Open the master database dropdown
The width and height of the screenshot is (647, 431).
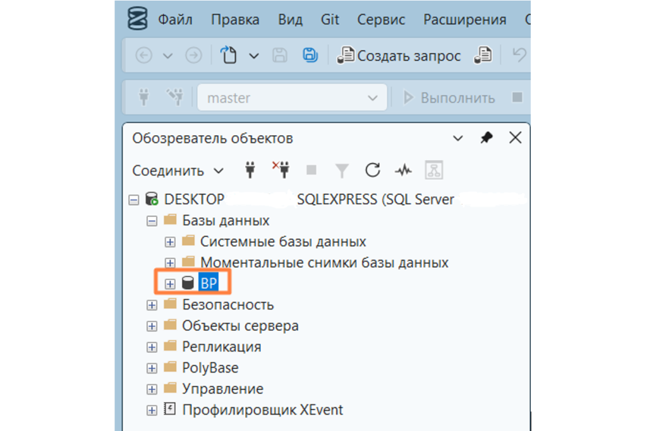point(292,98)
